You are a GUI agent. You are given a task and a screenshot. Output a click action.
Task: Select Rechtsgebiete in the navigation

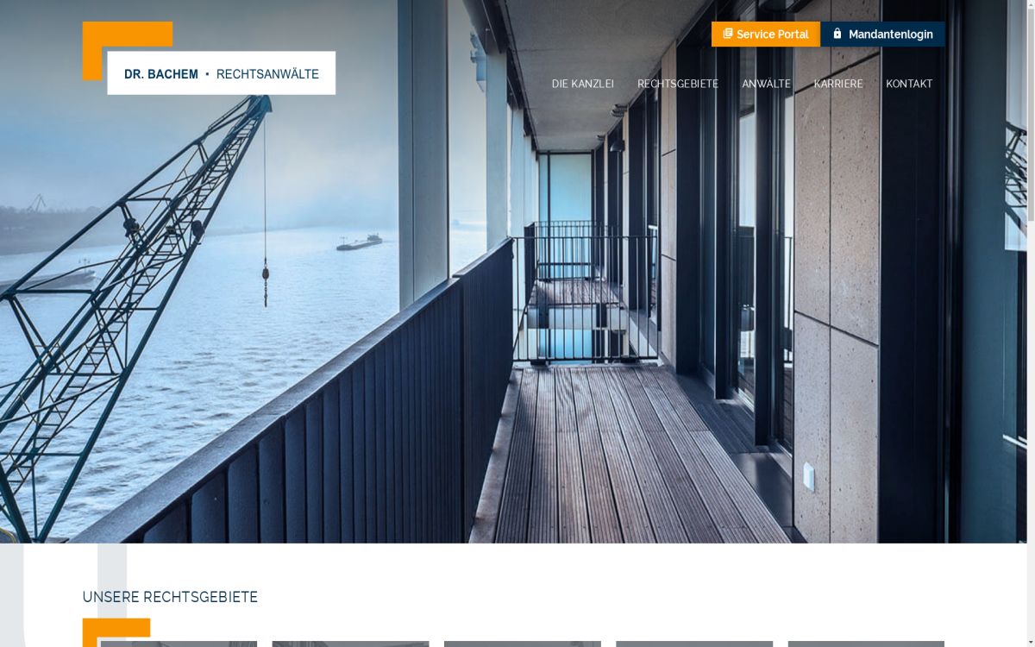click(x=678, y=84)
